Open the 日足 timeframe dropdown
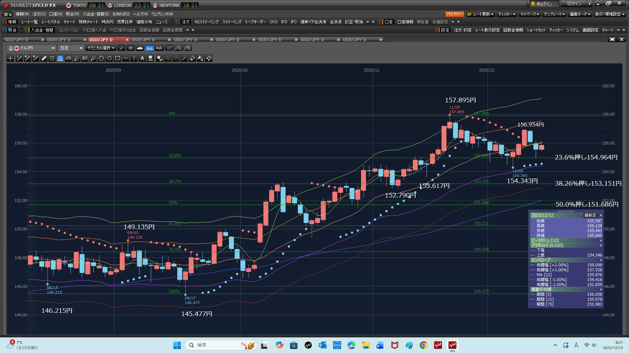 71,48
